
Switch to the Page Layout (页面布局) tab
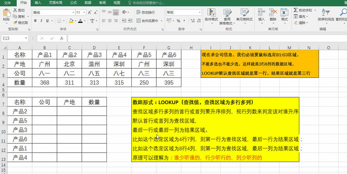click(x=55, y=3)
